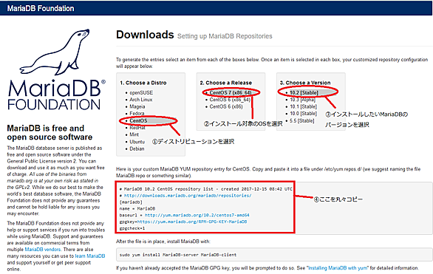Choose CentOS 7 (x86_64) release
433x274 pixels.
[x=231, y=92]
